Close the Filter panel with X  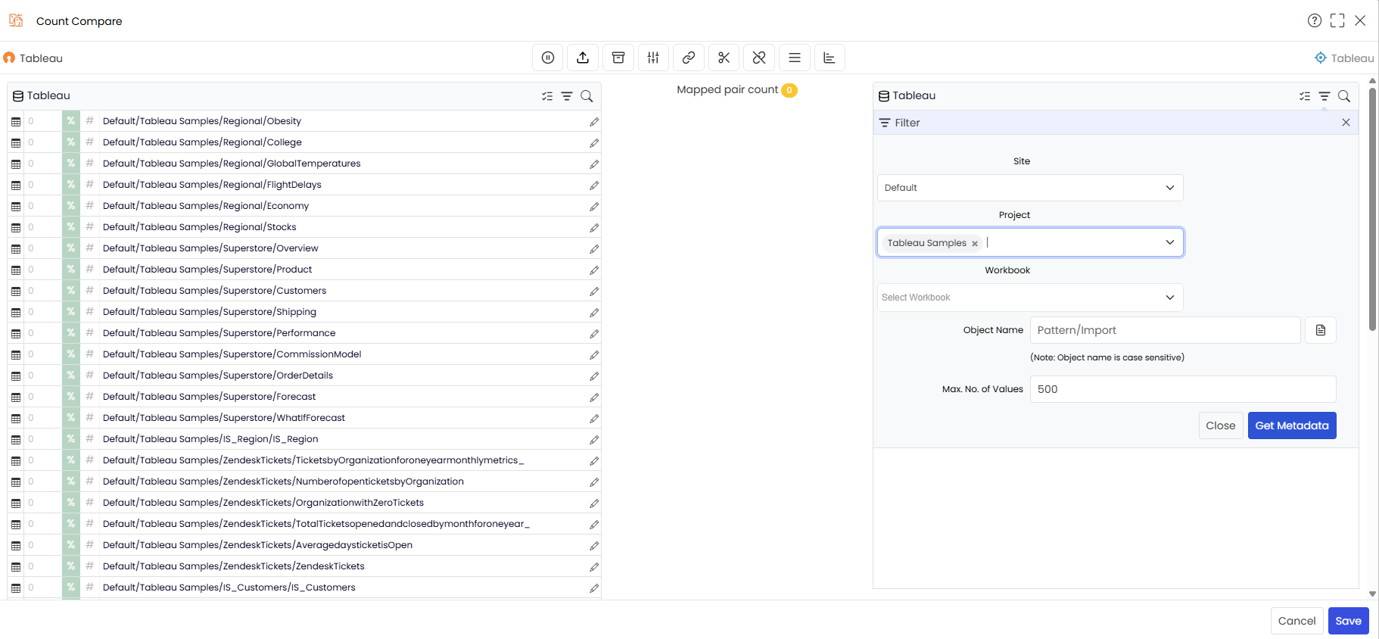click(x=1346, y=123)
